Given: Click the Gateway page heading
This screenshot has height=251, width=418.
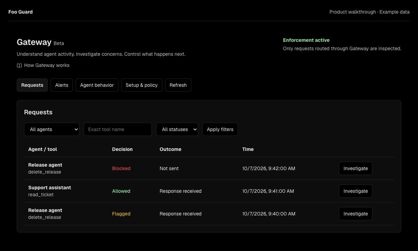Looking at the screenshot, I should (x=34, y=42).
